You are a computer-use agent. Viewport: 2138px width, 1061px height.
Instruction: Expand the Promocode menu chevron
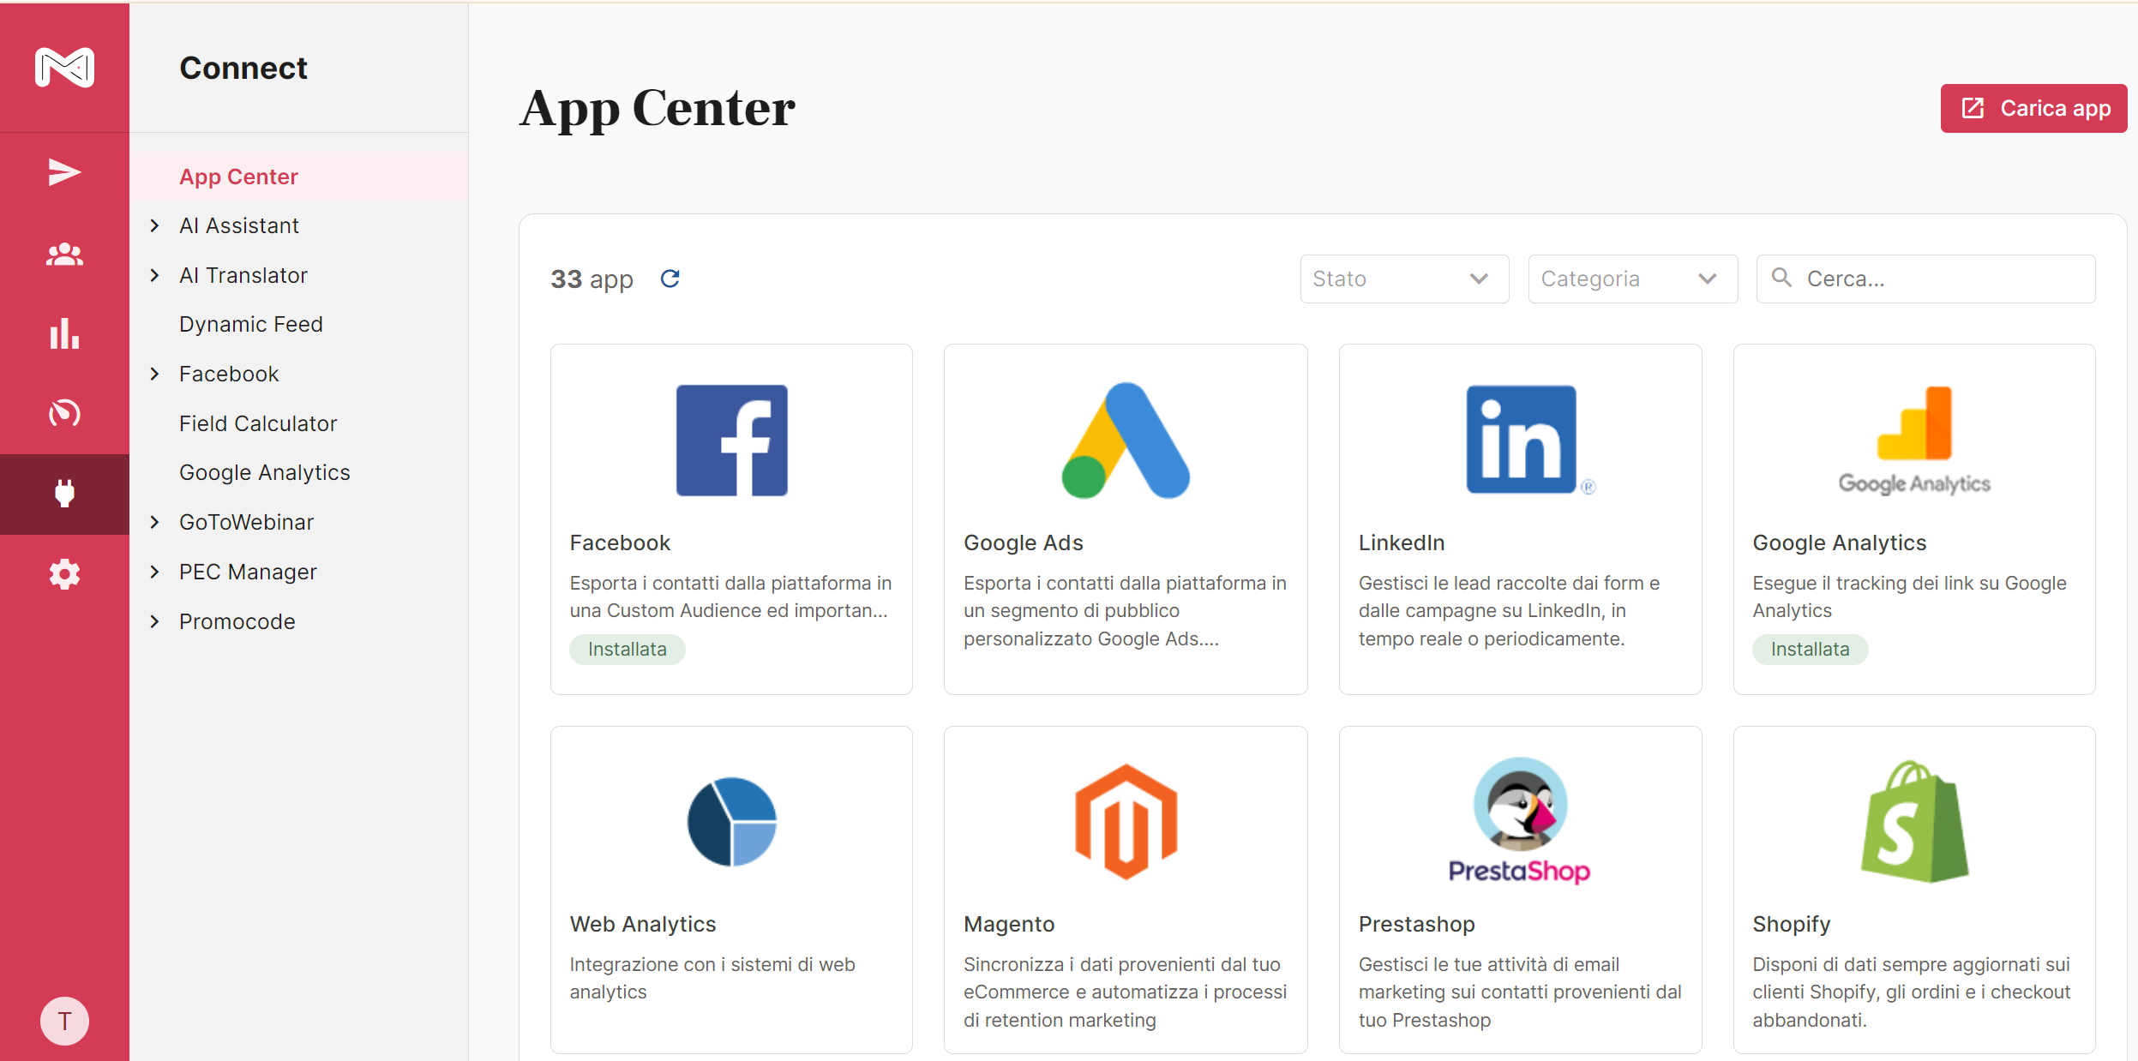155,621
